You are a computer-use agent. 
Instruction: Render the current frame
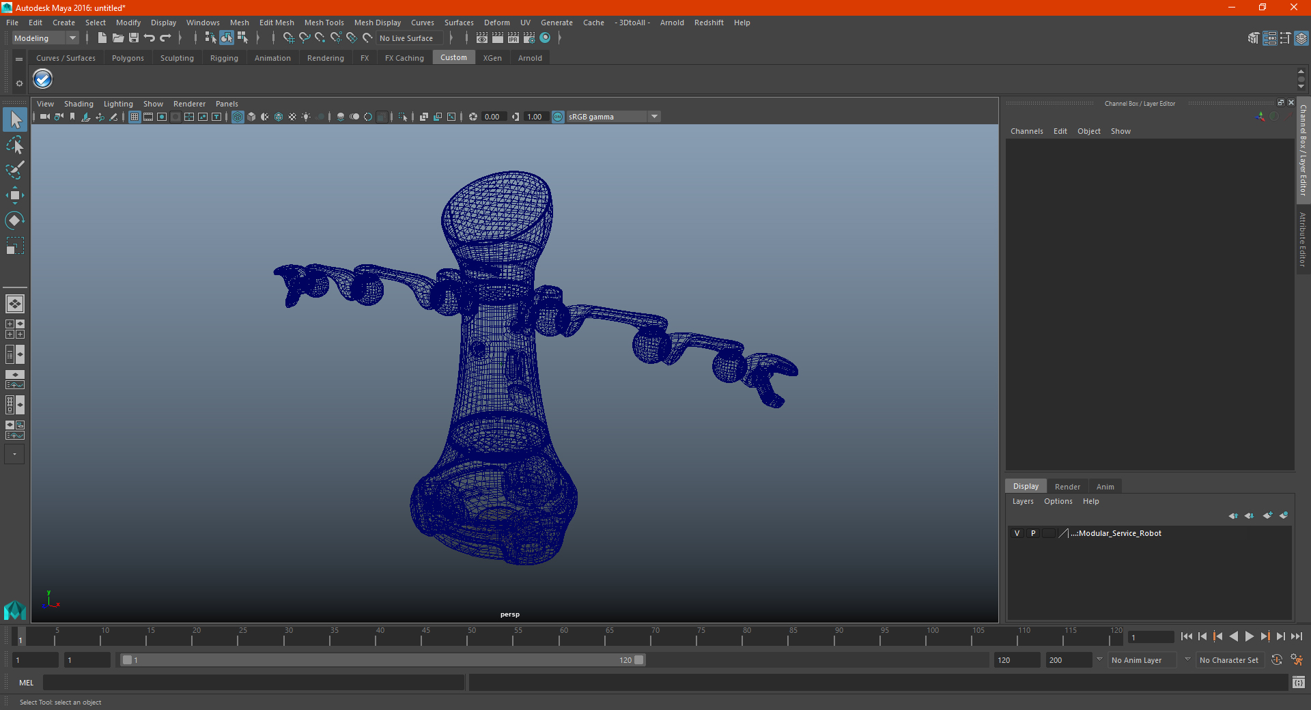coord(498,38)
